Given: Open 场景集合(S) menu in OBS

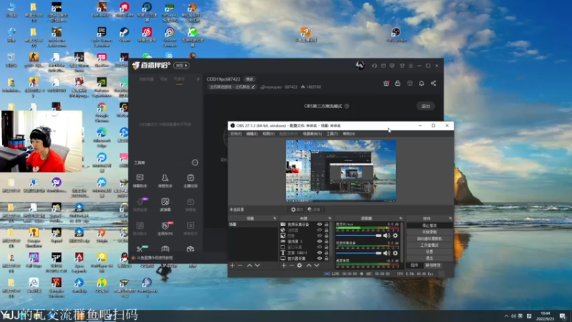Looking at the screenshot, I should click(312, 134).
